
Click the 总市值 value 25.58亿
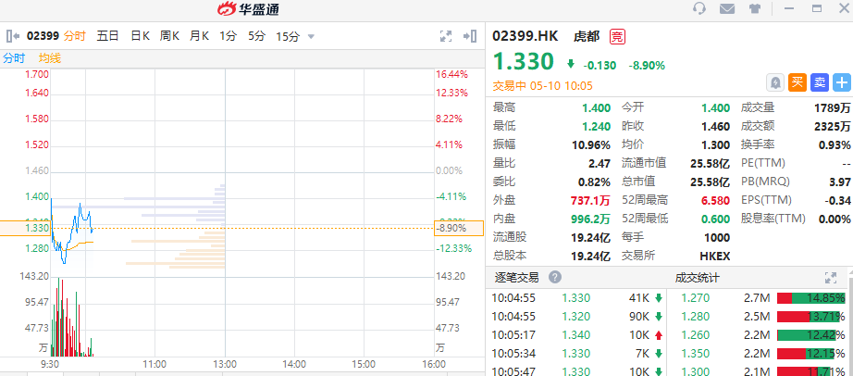pos(709,182)
